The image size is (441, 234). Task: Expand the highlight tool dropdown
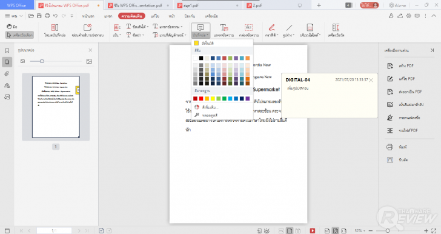click(121, 35)
